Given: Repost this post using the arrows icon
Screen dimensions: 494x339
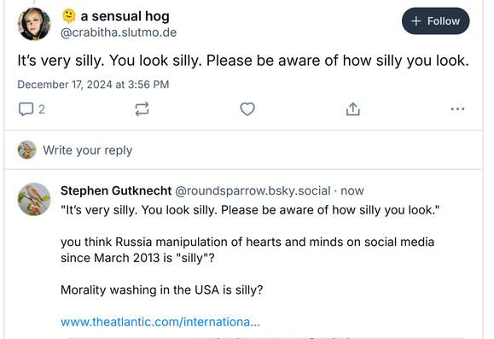Looking at the screenshot, I should pyautogui.click(x=142, y=109).
